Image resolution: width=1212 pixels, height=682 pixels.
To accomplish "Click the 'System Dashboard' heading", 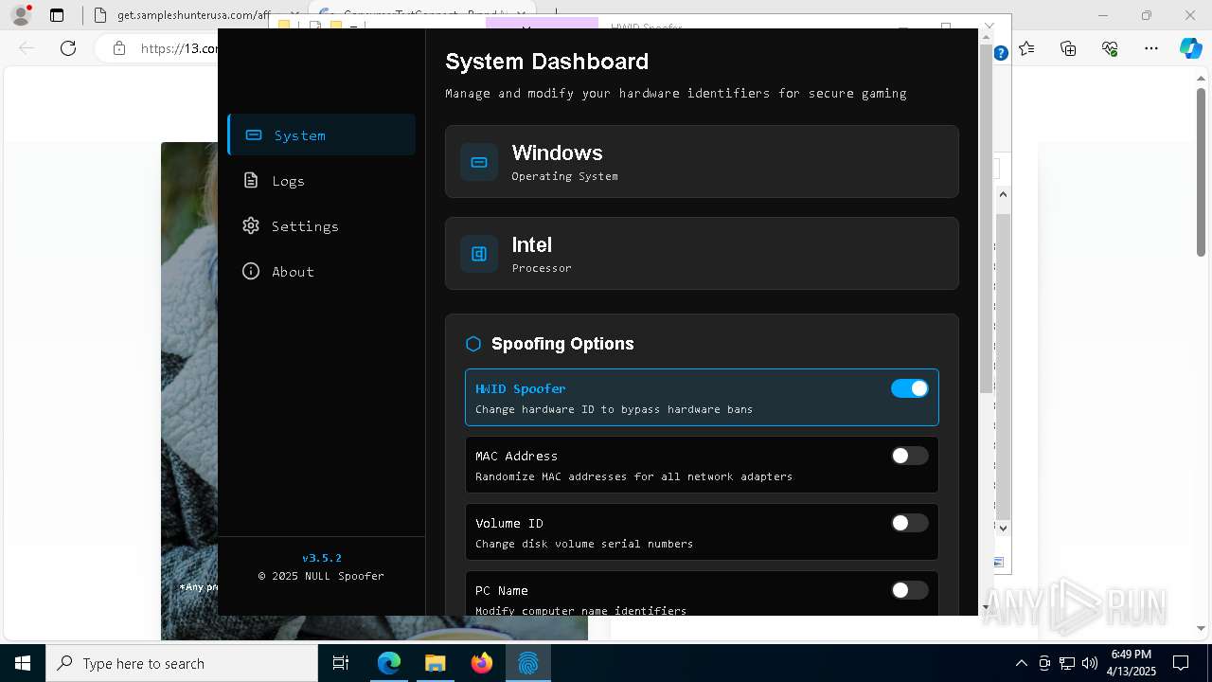I will [546, 62].
